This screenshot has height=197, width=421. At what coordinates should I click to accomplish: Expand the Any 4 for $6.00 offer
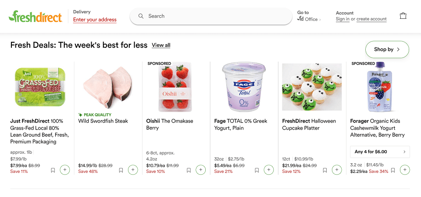coord(380,152)
